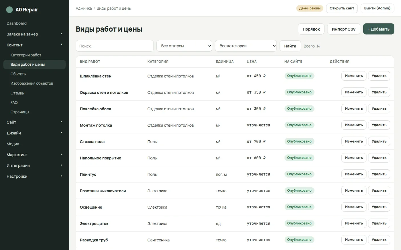Click Удалить for Напольное покрытие

click(x=379, y=158)
